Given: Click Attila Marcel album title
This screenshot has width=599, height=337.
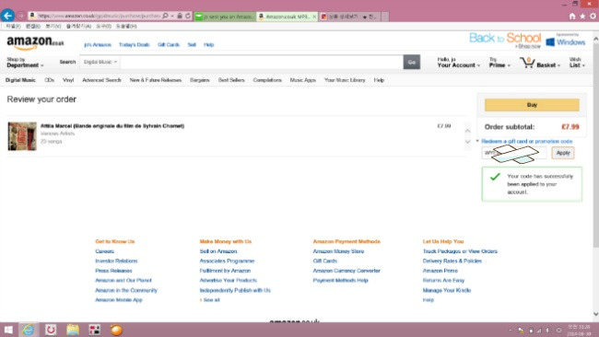Looking at the screenshot, I should [x=112, y=126].
